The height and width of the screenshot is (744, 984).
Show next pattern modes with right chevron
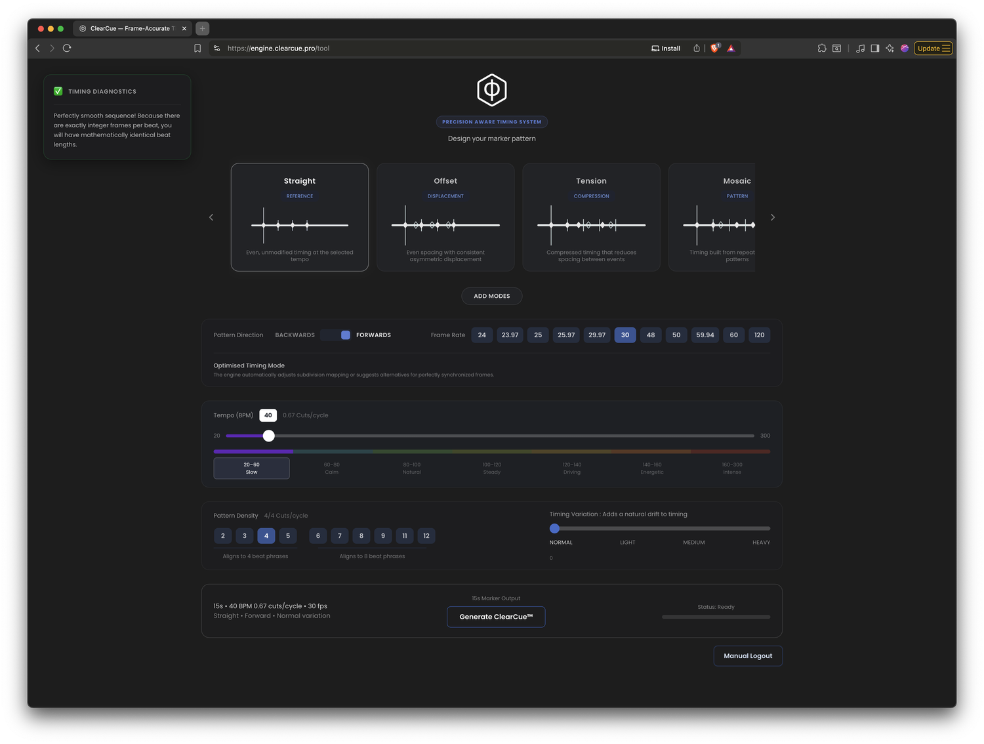773,217
